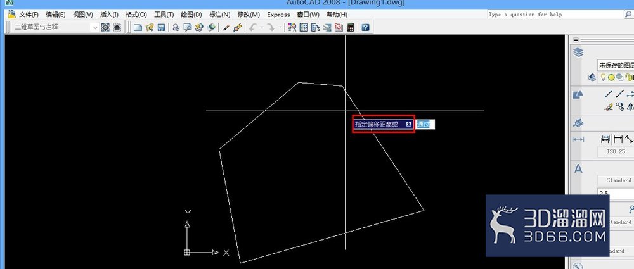Toggle layer on/off lightbulb icon
Viewport: 634px width, 269px height.
click(603, 77)
